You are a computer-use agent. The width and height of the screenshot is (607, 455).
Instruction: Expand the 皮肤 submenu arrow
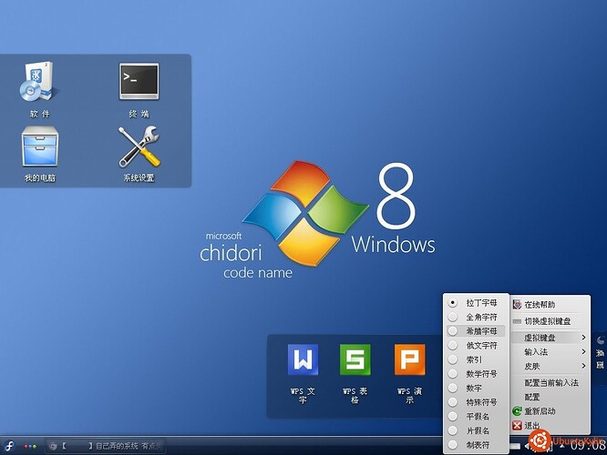pyautogui.click(x=583, y=366)
